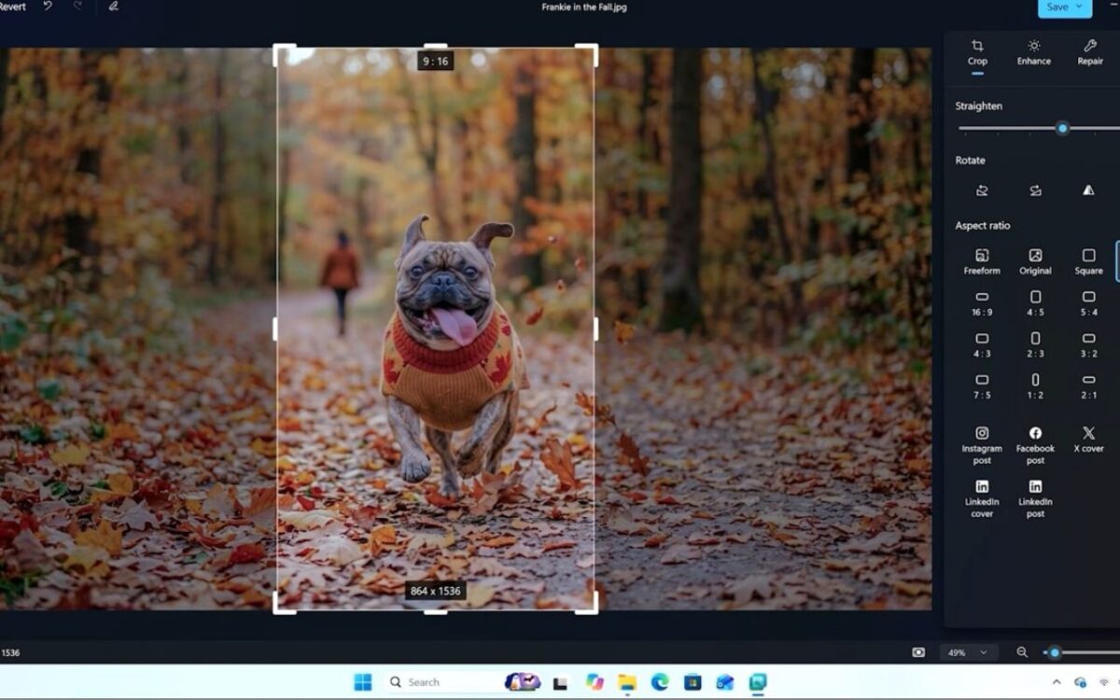The width and height of the screenshot is (1120, 700).
Task: Choose the Freeform aspect ratio
Action: pyautogui.click(x=982, y=261)
